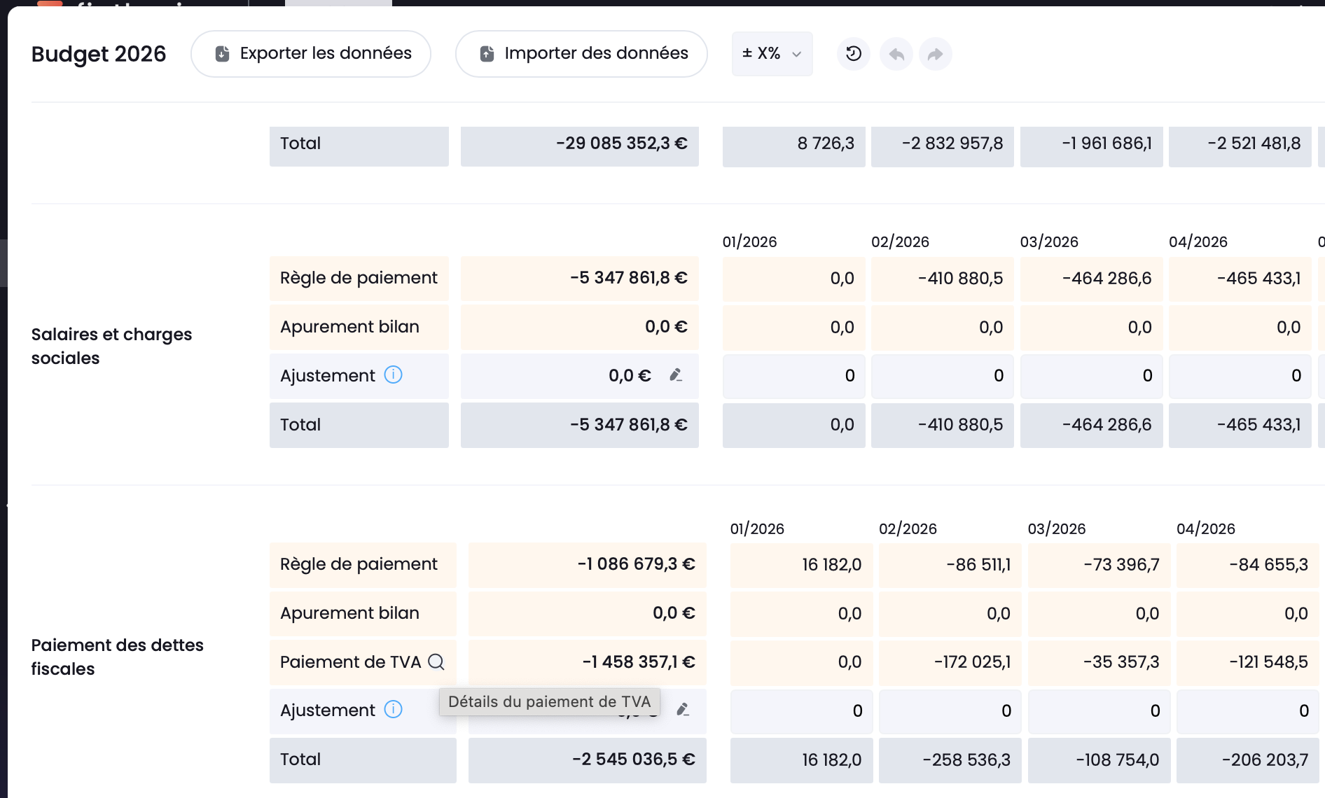Select dettes fiscales Ajustement cell for 02/2026

[950, 711]
